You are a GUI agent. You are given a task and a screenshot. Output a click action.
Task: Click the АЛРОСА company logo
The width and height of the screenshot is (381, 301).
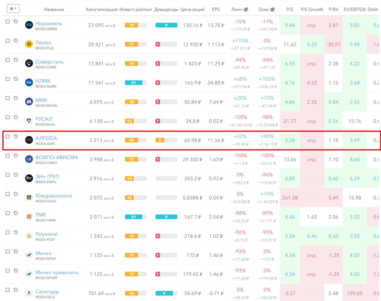pos(29,140)
